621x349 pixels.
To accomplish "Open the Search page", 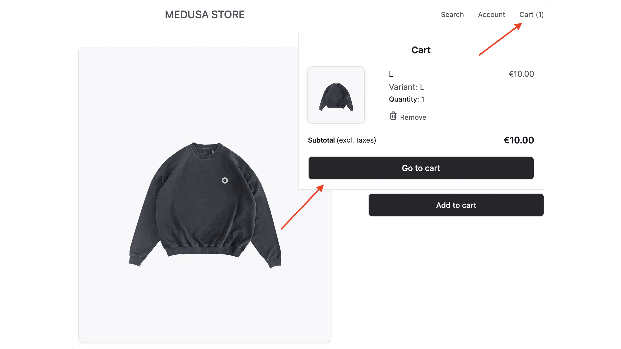I will click(x=452, y=15).
